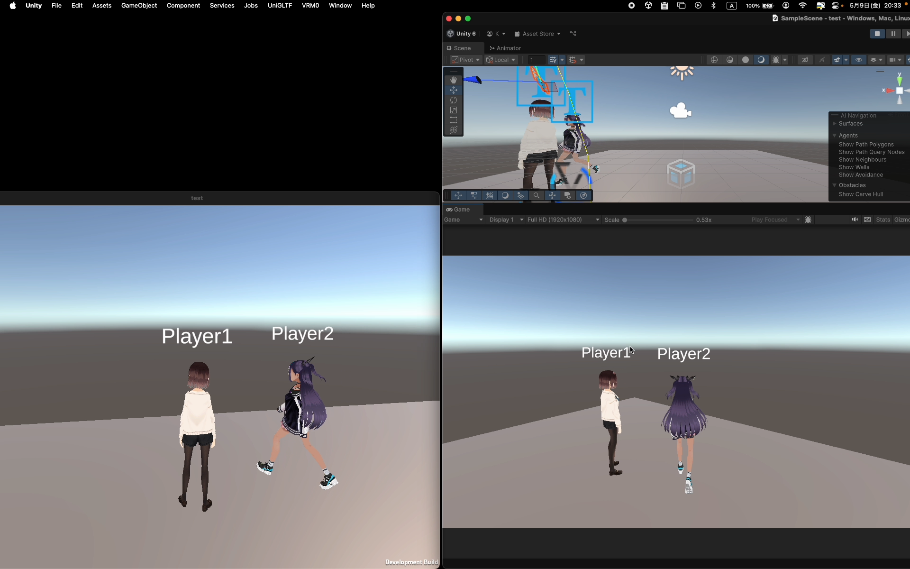Pause play mode with the pause button
Image resolution: width=910 pixels, height=569 pixels.
click(893, 34)
